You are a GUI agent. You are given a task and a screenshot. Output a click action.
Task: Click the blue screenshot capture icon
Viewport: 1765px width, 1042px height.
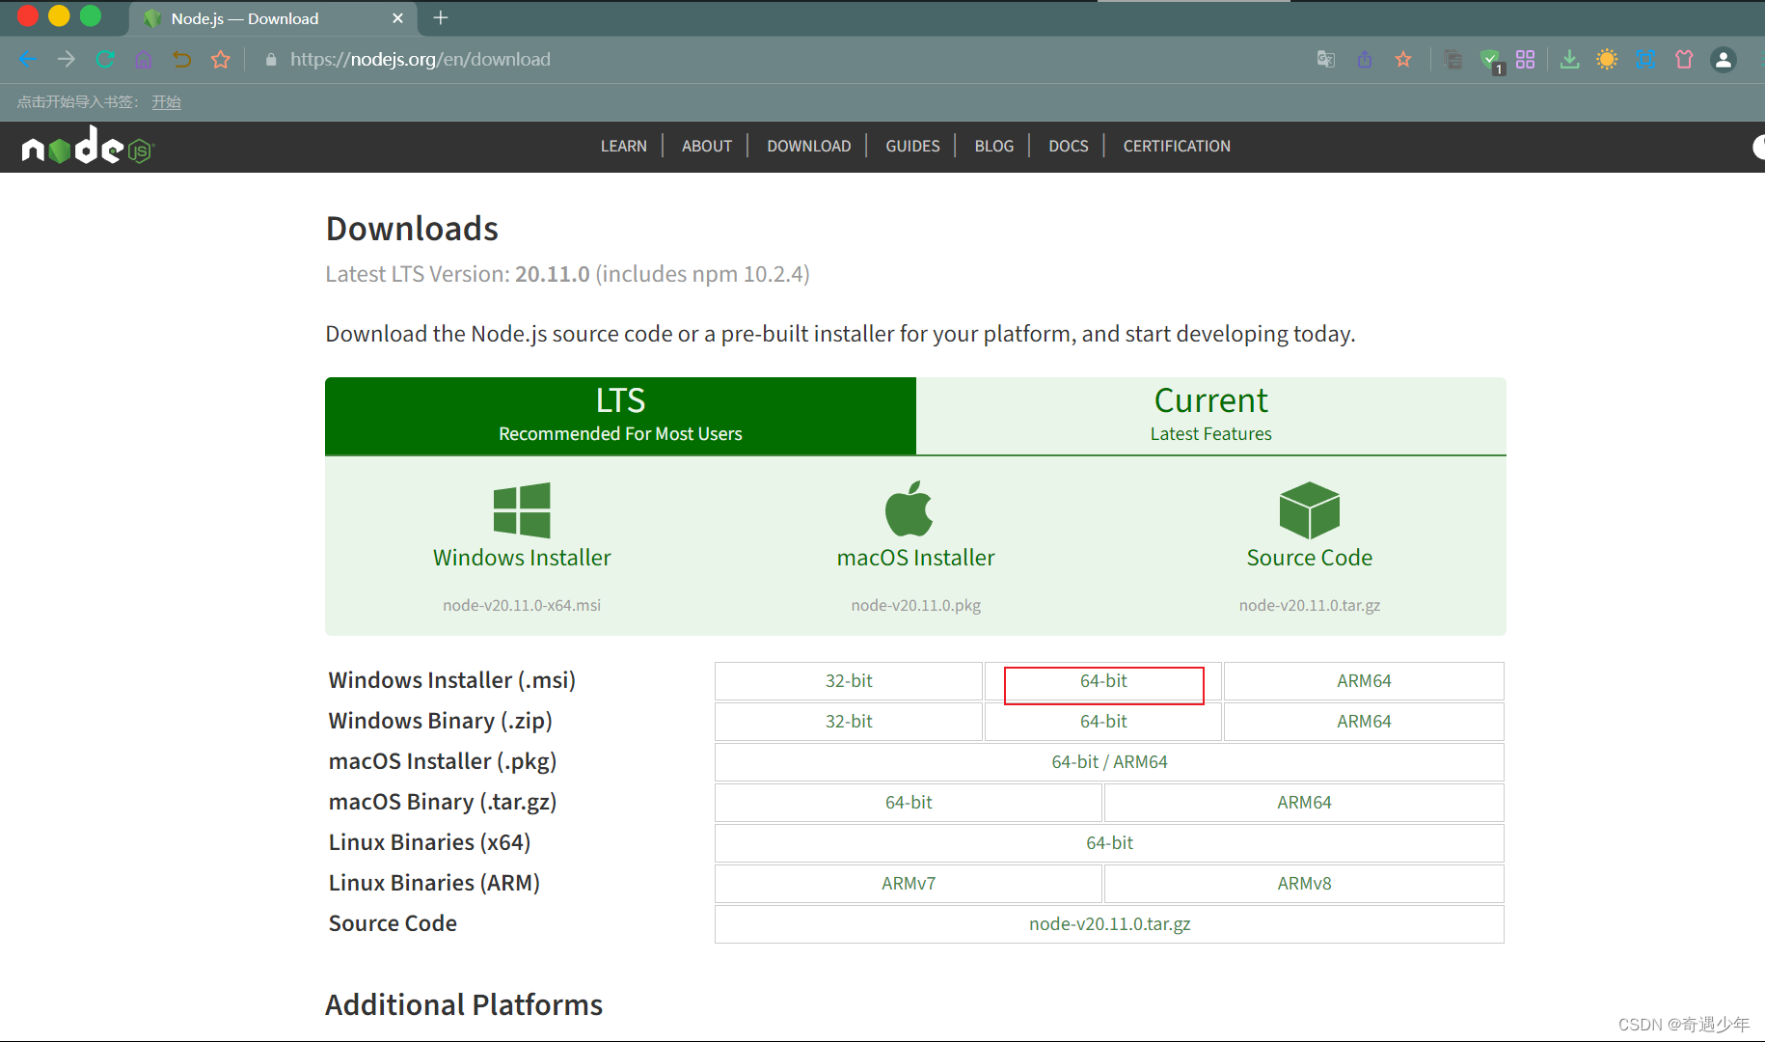(x=1646, y=59)
